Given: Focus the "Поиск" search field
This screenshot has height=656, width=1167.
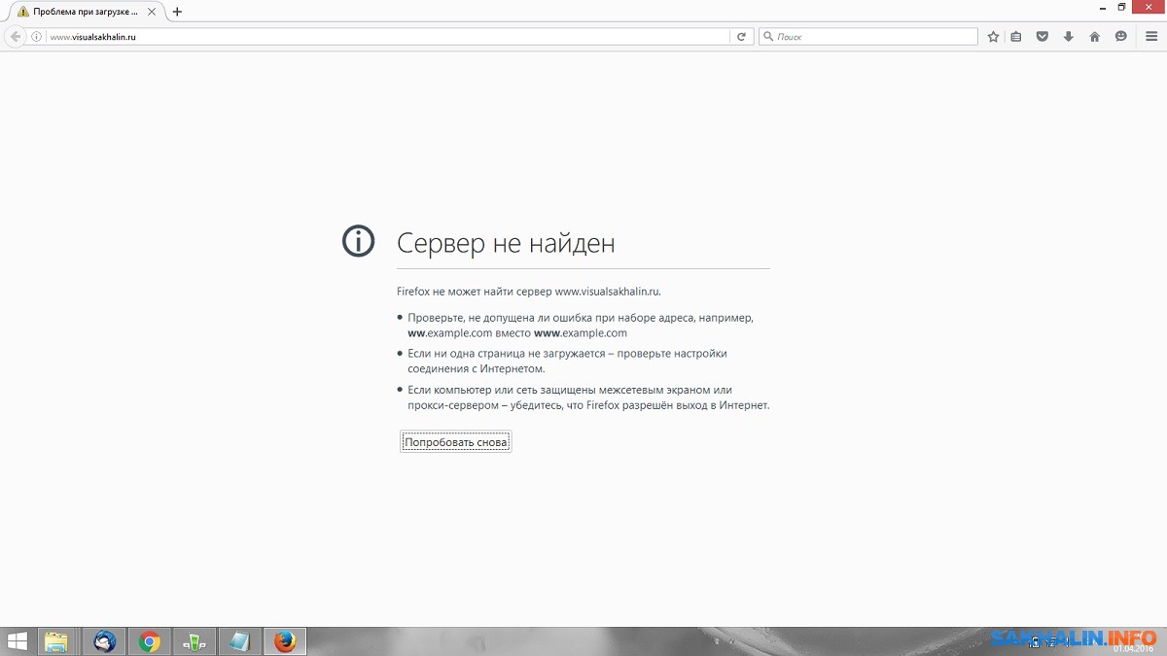Looking at the screenshot, I should (868, 37).
